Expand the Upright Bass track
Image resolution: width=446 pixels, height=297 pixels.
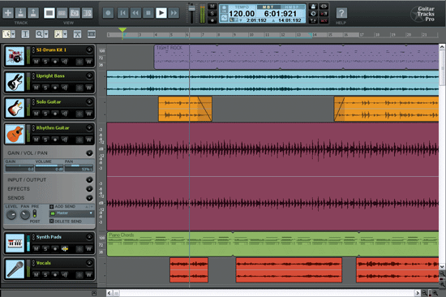coord(89,75)
